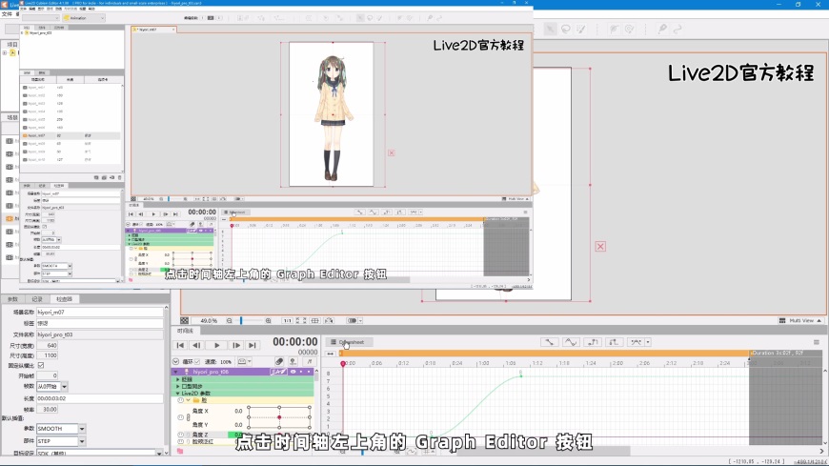
Task: Reset canvas zoom with 1:1 button
Action: (x=287, y=320)
